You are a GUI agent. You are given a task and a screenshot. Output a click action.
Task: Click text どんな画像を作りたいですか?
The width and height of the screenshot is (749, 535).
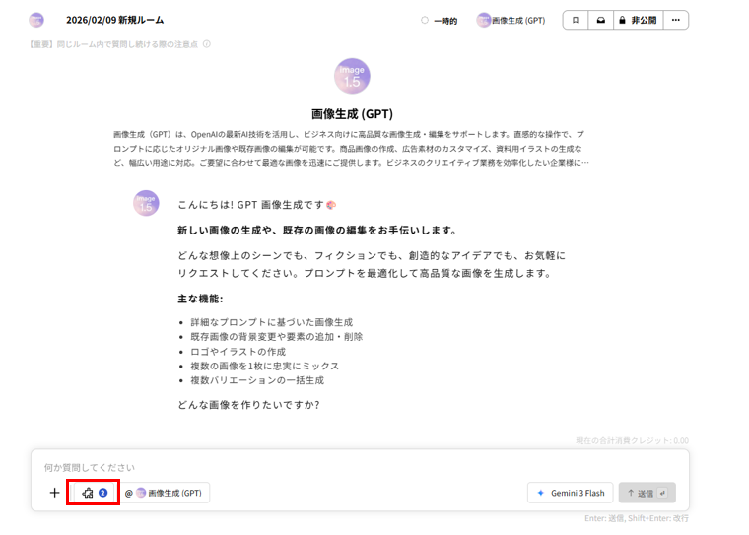[x=248, y=405]
